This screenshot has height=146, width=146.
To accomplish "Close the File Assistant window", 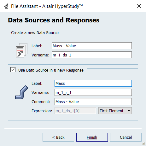I will point(139,6).
